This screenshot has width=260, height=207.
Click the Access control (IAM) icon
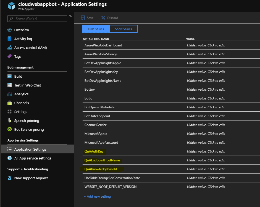9,48
